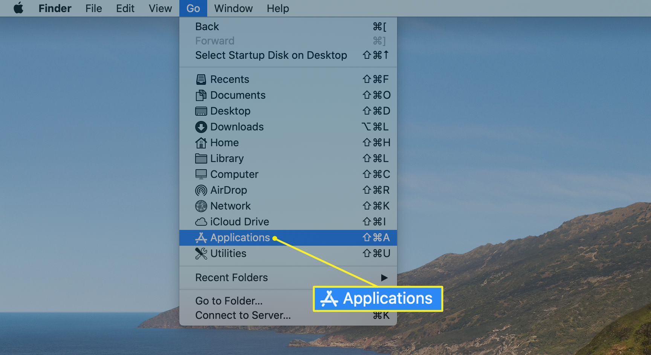The height and width of the screenshot is (355, 651).
Task: Click the Documents page icon
Action: (201, 95)
